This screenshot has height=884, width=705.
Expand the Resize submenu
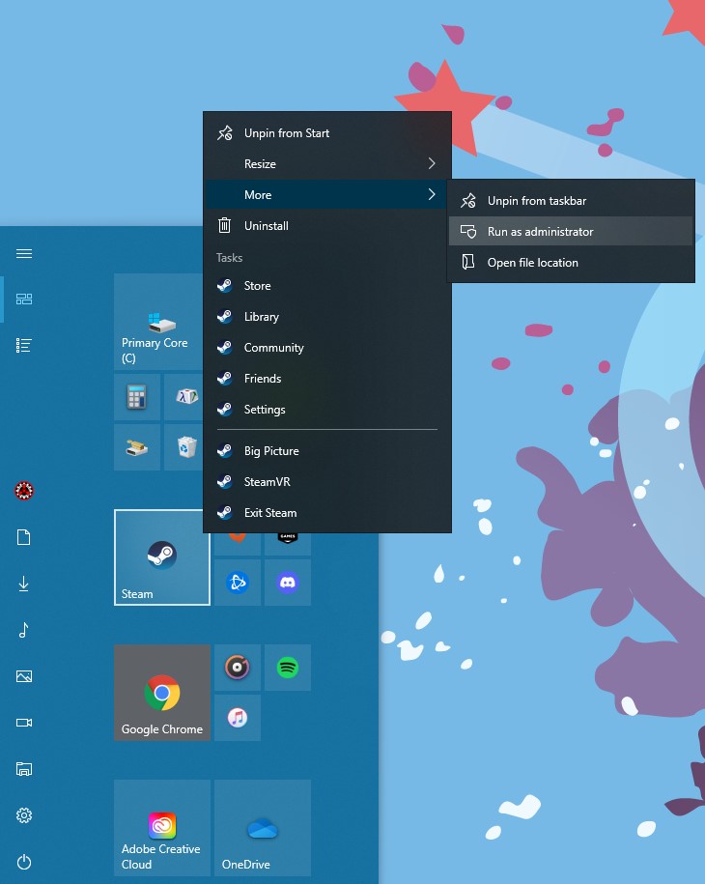click(x=327, y=163)
